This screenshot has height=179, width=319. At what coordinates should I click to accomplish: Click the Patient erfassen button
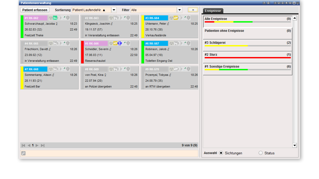tap(35, 10)
